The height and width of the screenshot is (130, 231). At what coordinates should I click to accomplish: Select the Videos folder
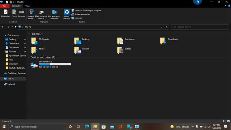click(124, 50)
